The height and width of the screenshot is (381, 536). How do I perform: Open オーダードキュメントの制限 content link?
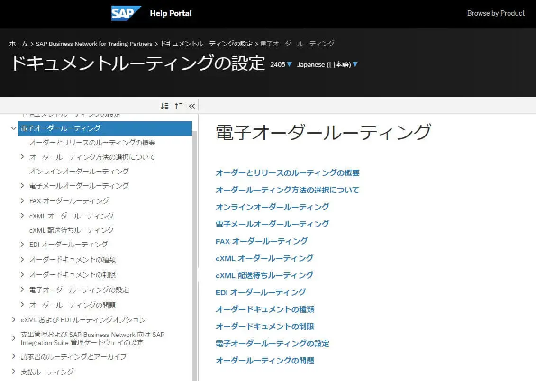[265, 327]
